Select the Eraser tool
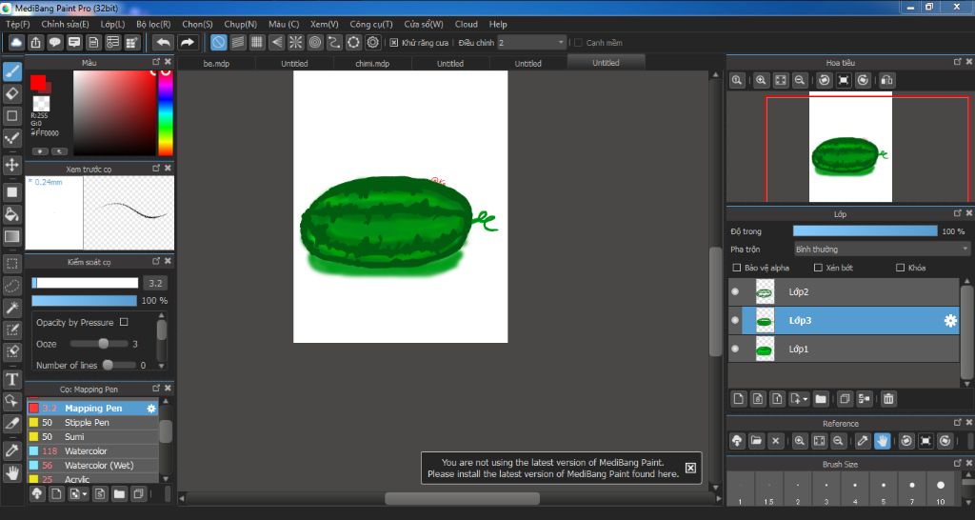This screenshot has width=975, height=520. point(11,94)
